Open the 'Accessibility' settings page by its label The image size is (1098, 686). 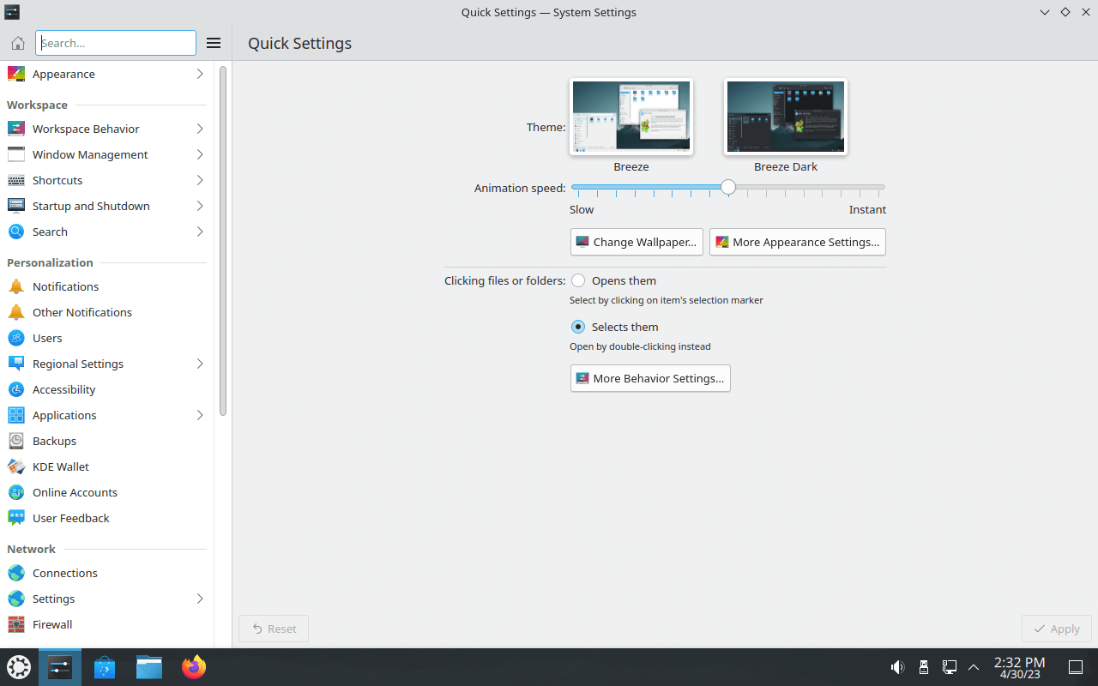tap(63, 389)
